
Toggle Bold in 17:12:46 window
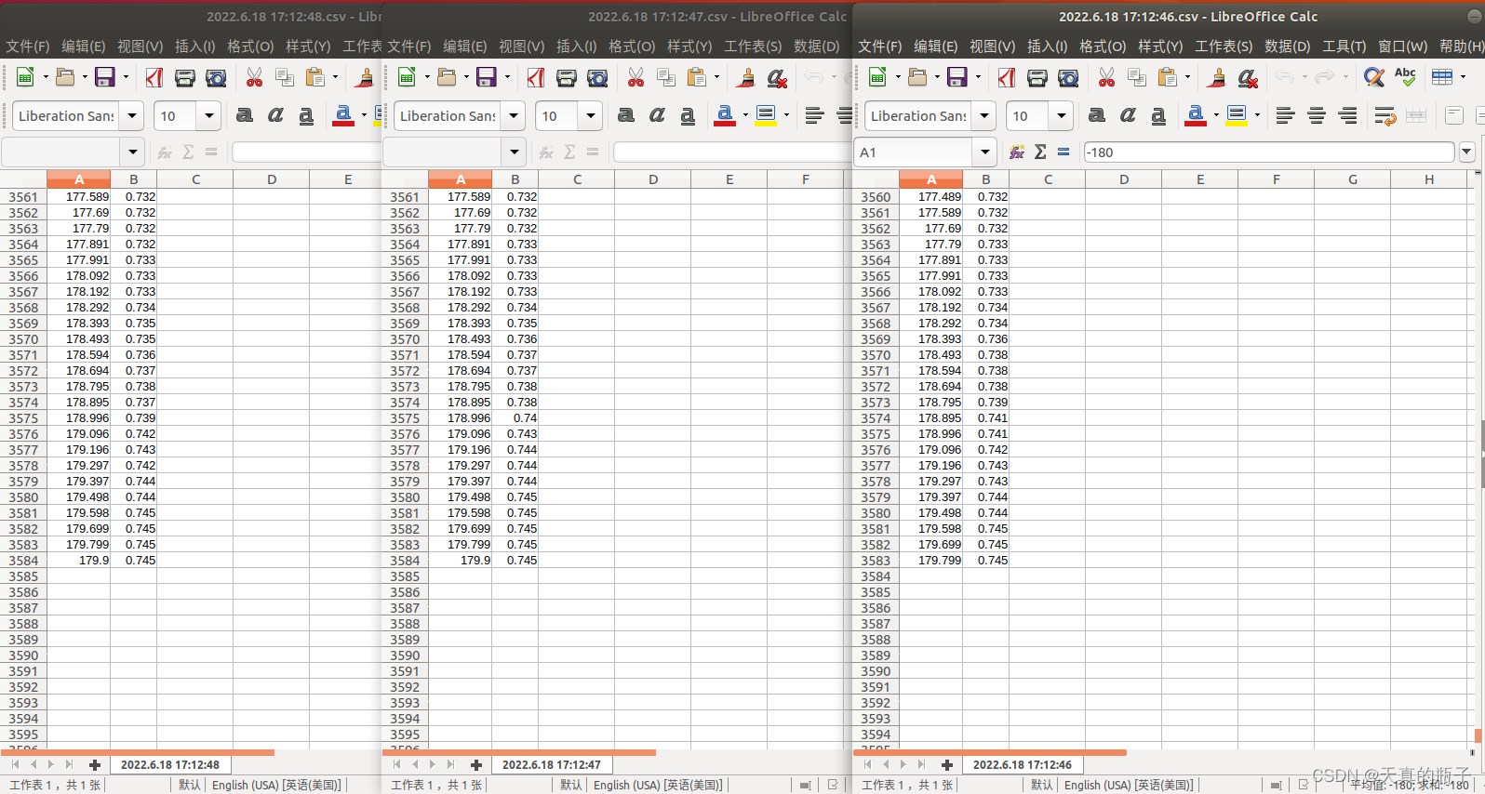(x=1097, y=115)
